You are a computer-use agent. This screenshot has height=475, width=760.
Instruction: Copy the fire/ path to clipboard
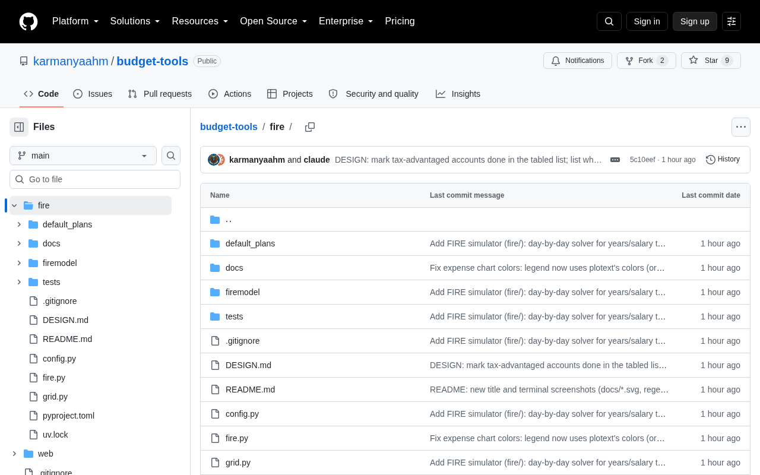pyautogui.click(x=310, y=127)
